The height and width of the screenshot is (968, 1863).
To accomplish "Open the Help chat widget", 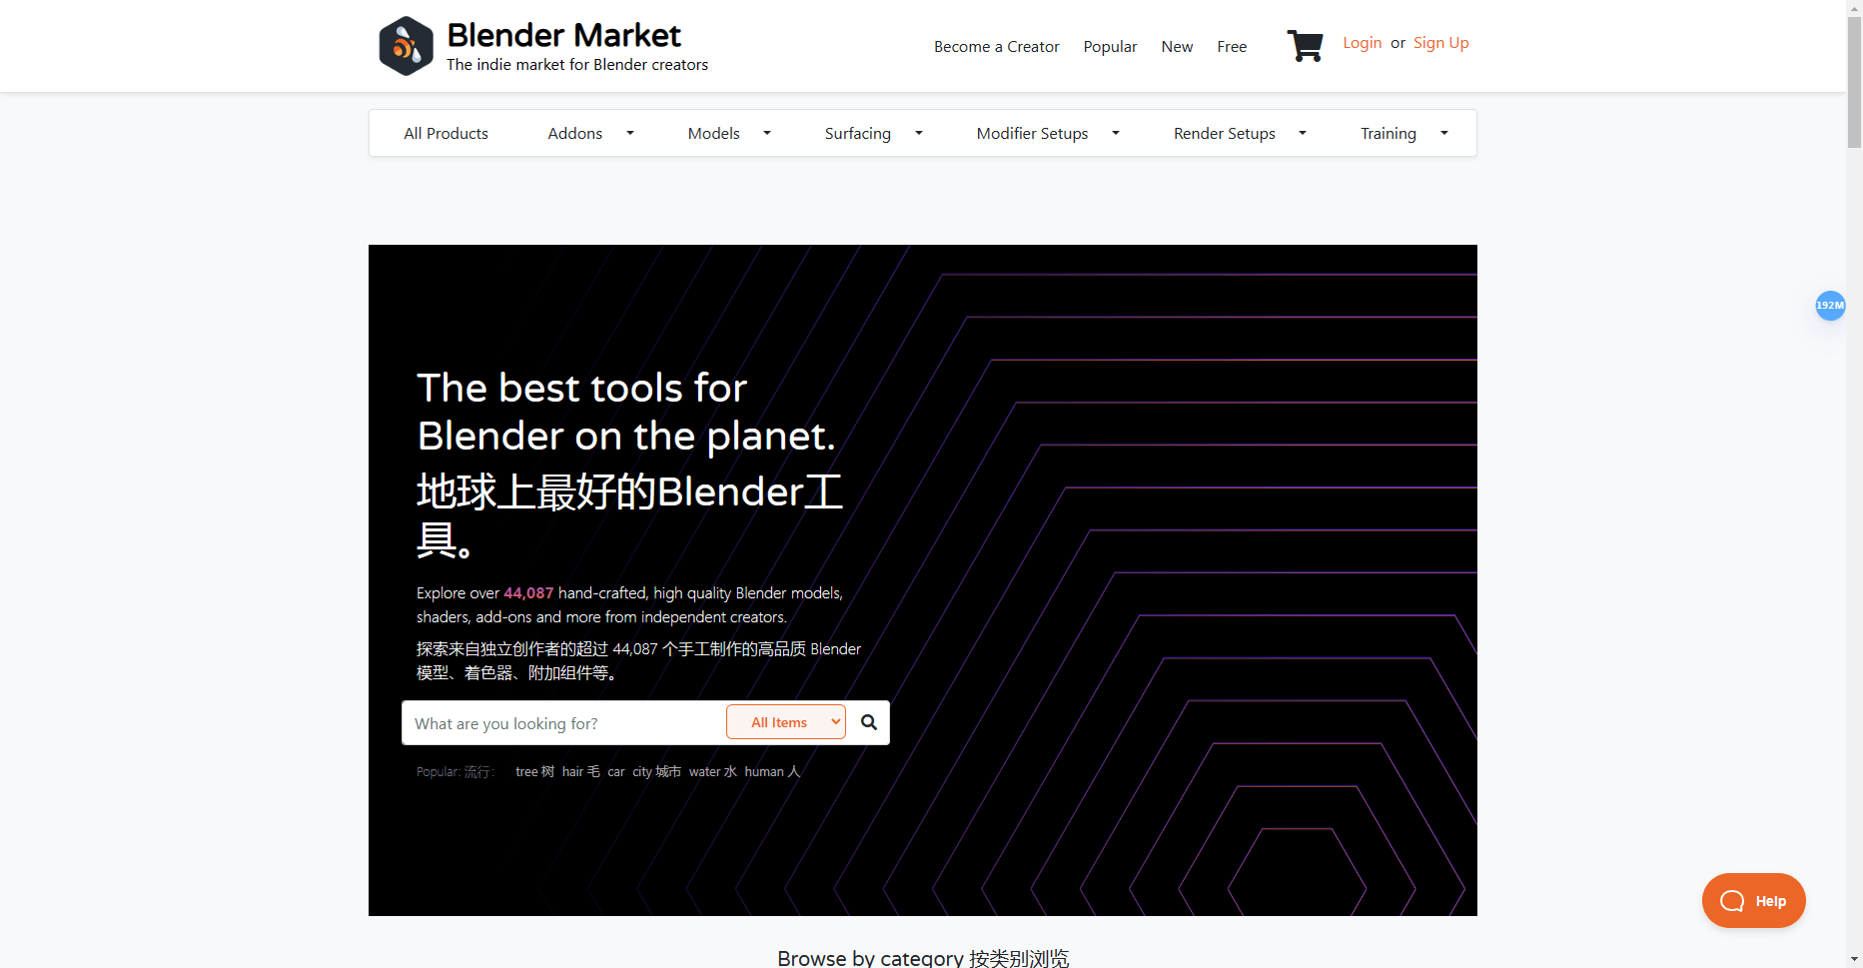I will (1752, 900).
